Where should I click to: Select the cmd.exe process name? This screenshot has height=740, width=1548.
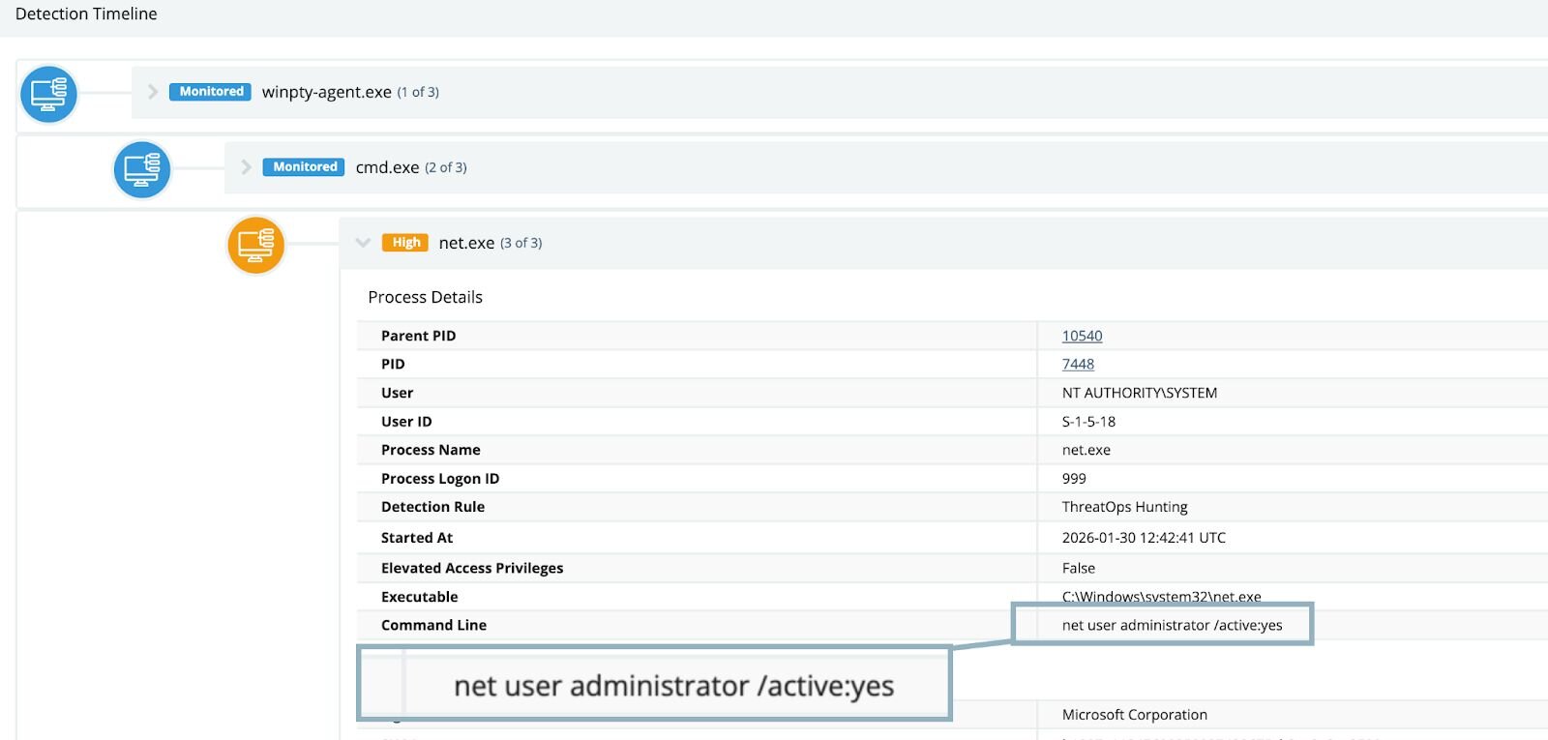387,167
